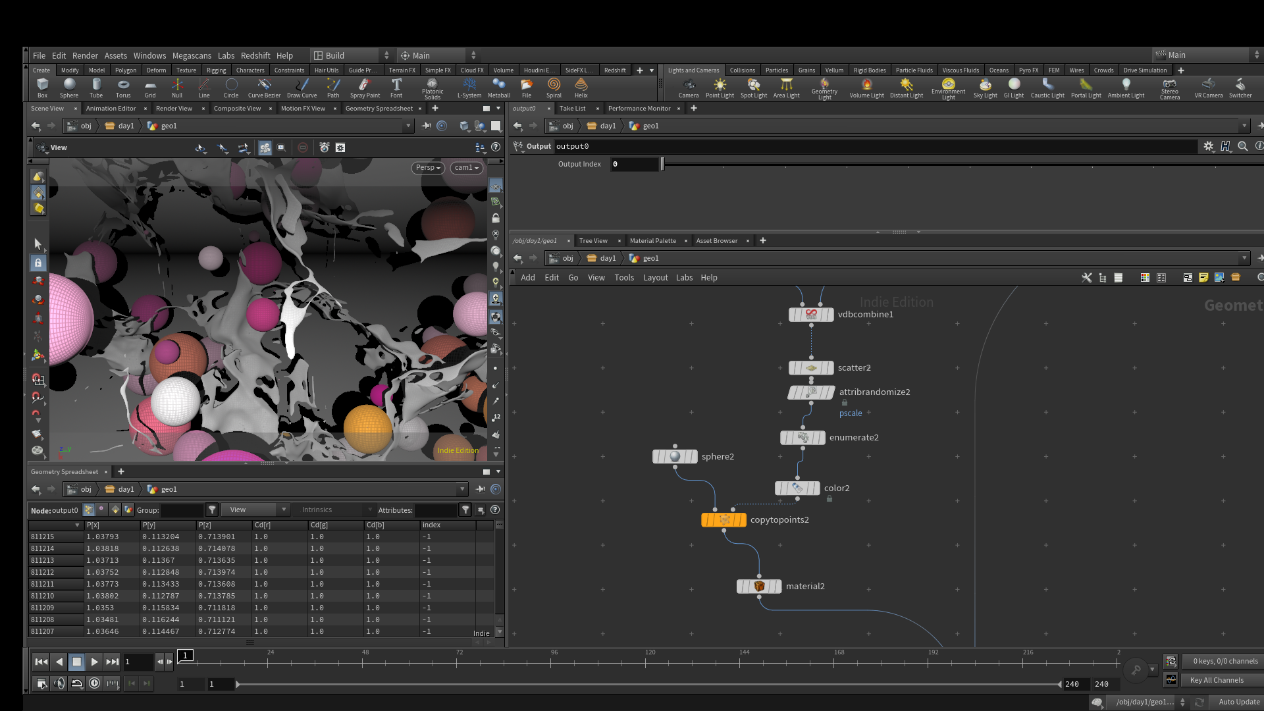Create a Point Light

pos(720,88)
